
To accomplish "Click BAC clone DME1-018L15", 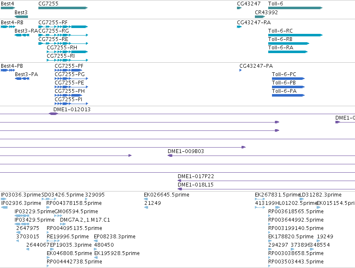I will (266, 189).
